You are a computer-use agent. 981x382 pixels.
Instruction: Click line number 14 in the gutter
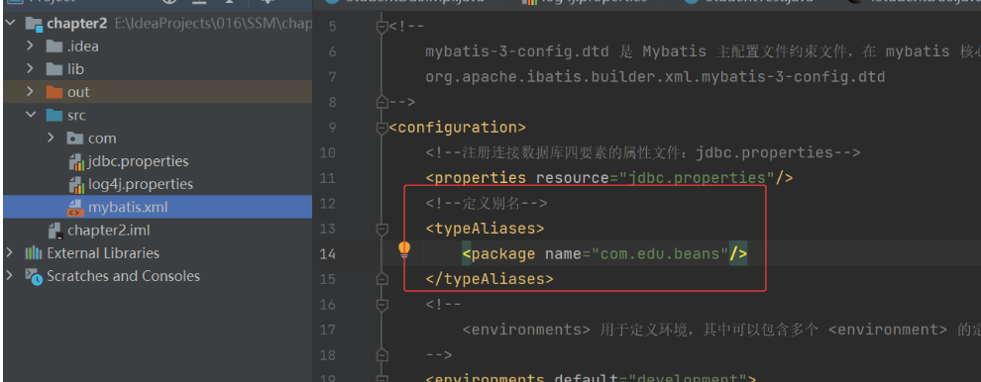coord(328,253)
